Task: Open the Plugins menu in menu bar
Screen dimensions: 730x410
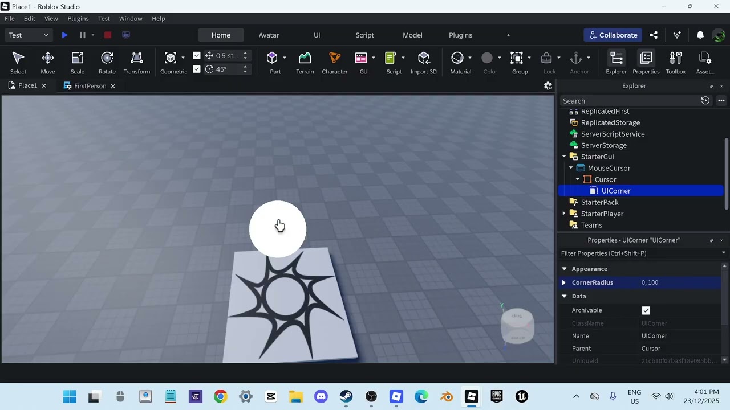Action: pyautogui.click(x=78, y=19)
